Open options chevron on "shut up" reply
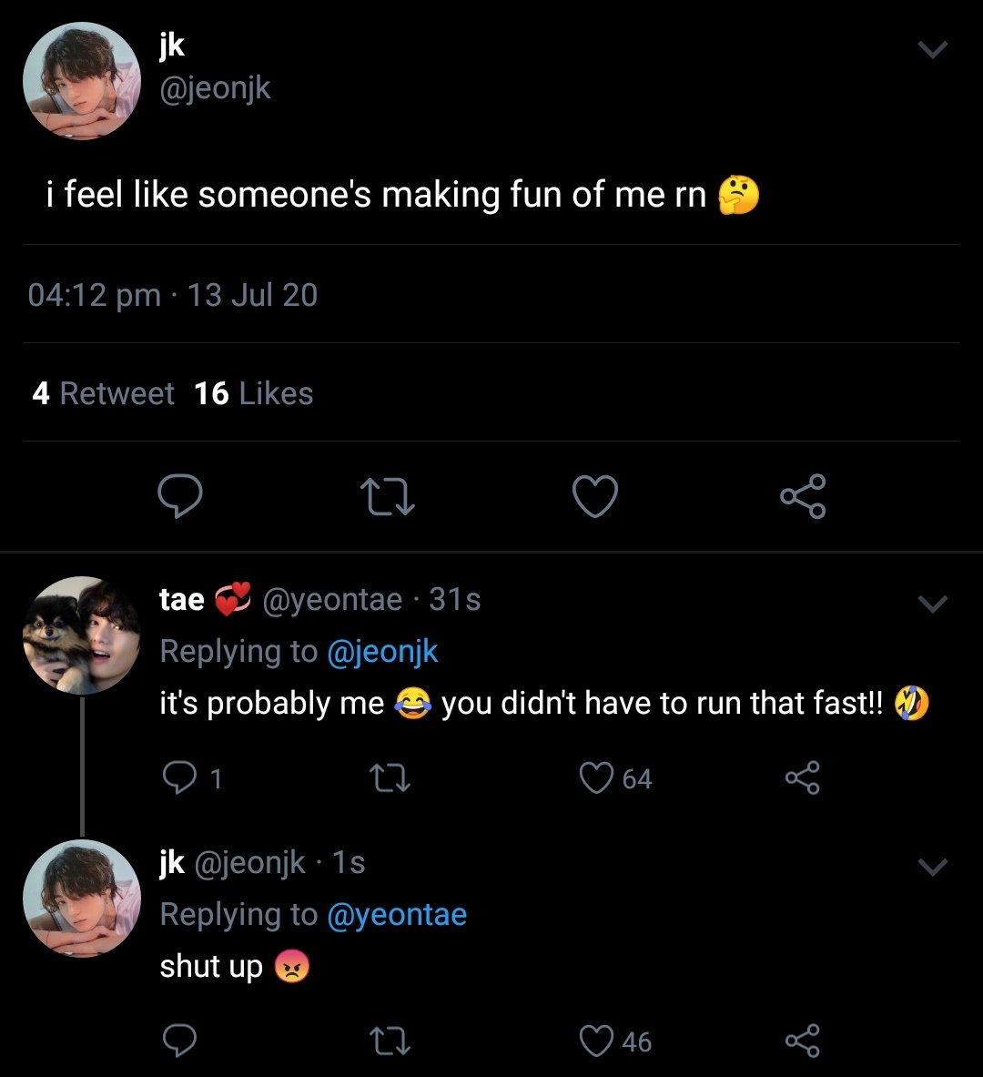 click(933, 867)
